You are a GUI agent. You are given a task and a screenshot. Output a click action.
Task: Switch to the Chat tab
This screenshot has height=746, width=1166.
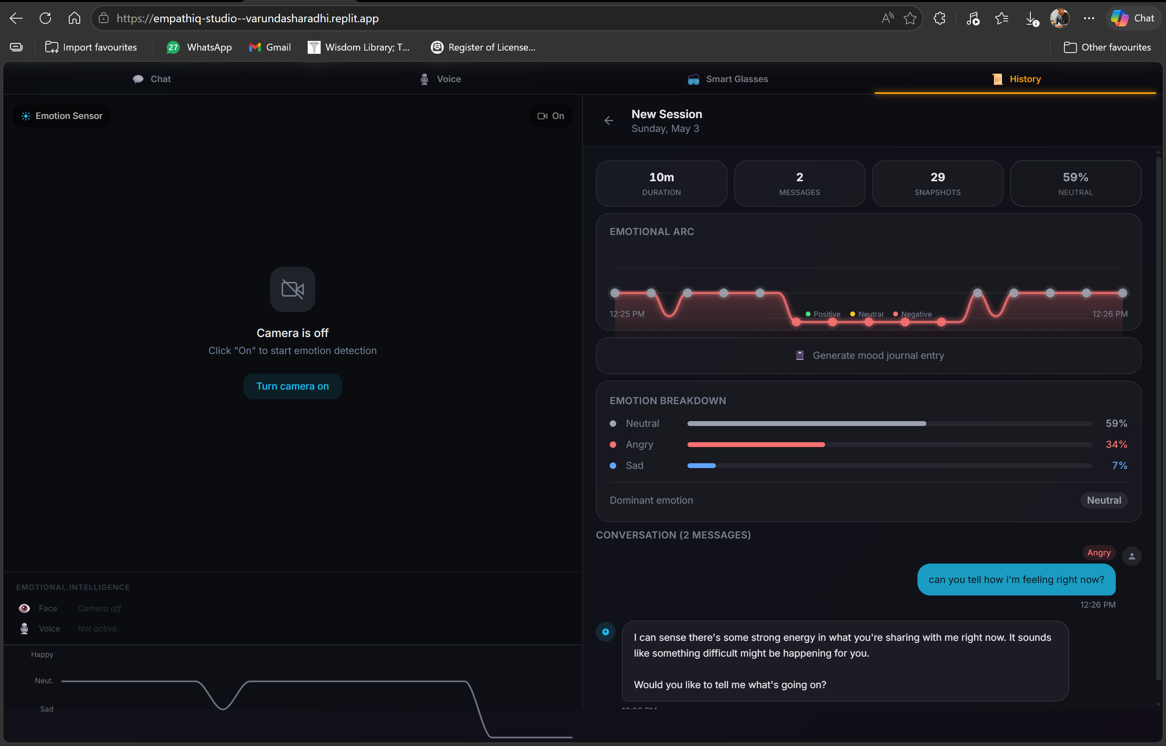click(151, 79)
